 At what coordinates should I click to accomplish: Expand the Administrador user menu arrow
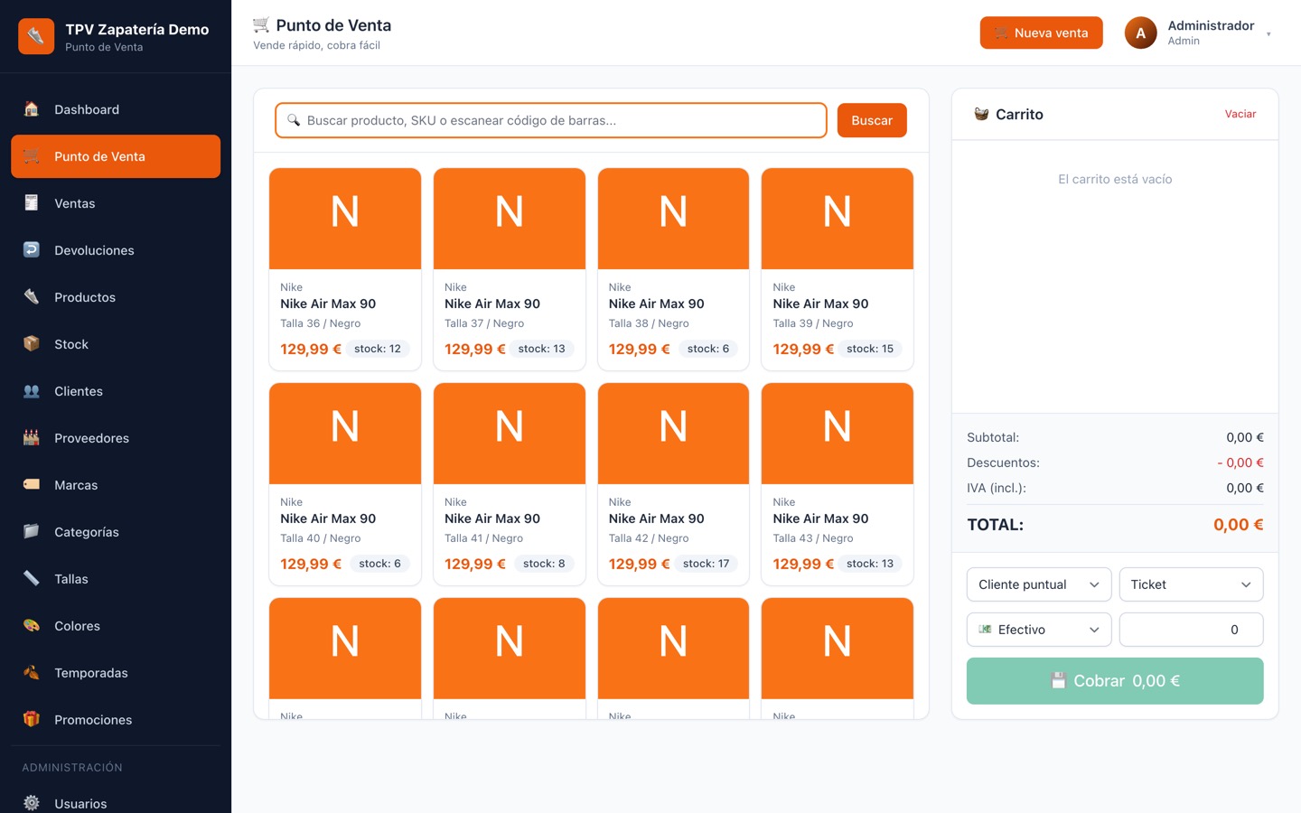point(1268,34)
